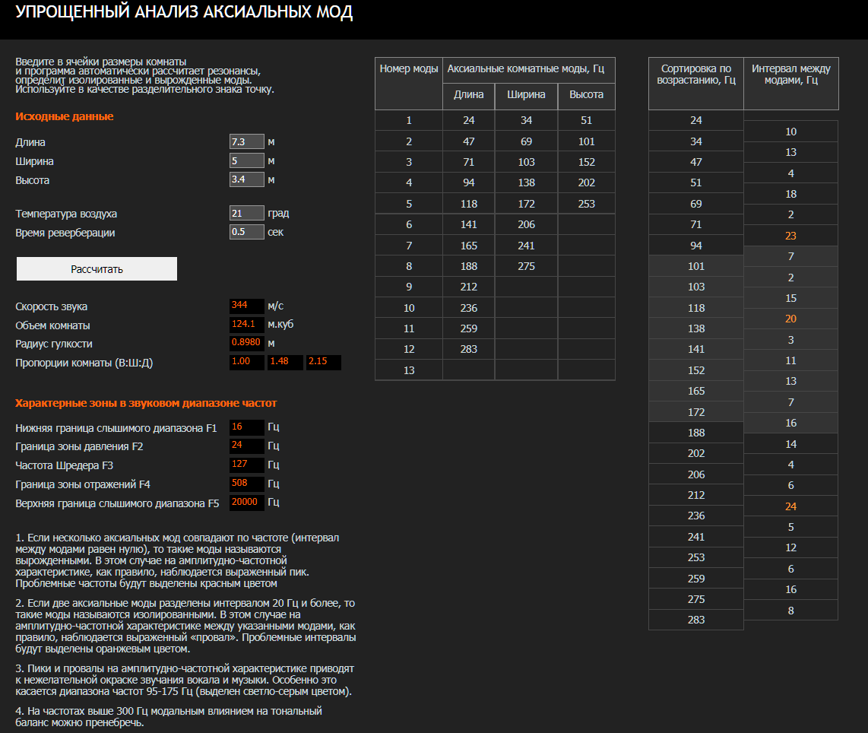The width and height of the screenshot is (868, 733).
Task: Click the room proportion value 1.48
Action: [x=285, y=362]
